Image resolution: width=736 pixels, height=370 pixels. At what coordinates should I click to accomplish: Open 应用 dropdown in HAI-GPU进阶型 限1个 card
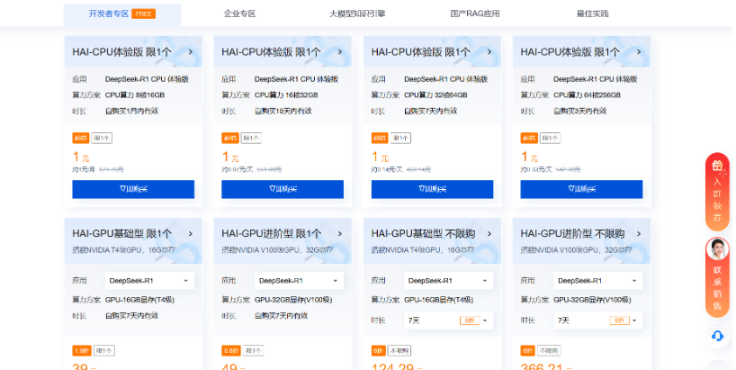(299, 280)
